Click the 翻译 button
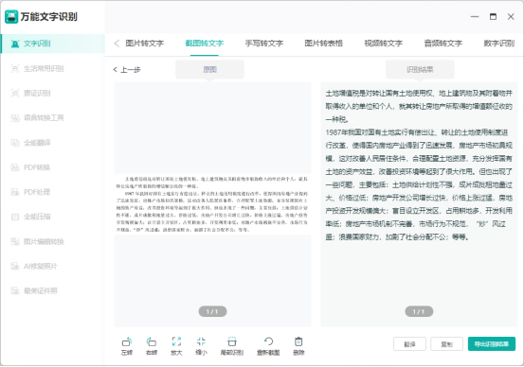The width and height of the screenshot is (524, 367). 409,344
